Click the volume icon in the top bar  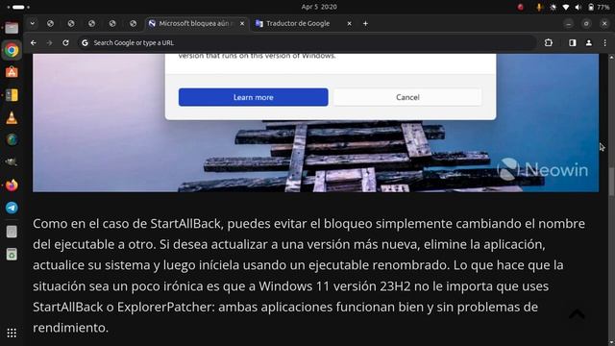tap(578, 7)
